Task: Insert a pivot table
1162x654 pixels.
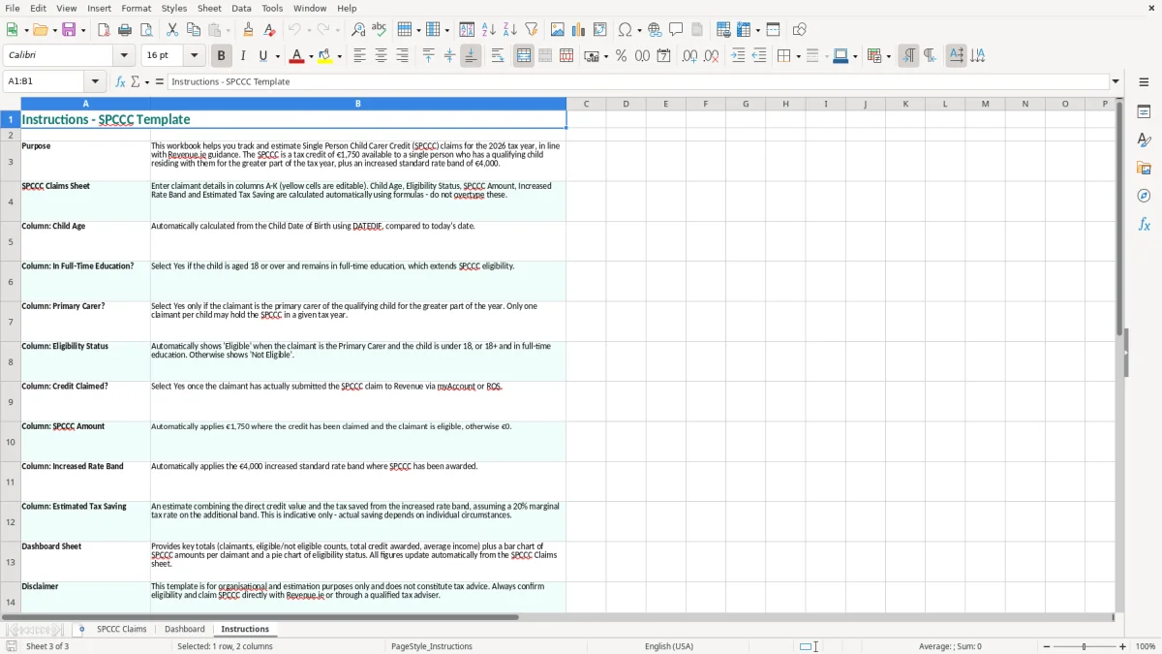Action: pyautogui.click(x=600, y=30)
